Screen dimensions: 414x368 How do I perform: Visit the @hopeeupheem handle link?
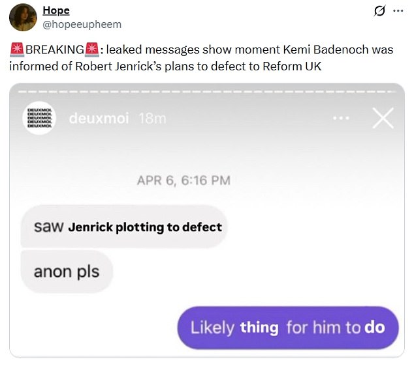pos(82,24)
